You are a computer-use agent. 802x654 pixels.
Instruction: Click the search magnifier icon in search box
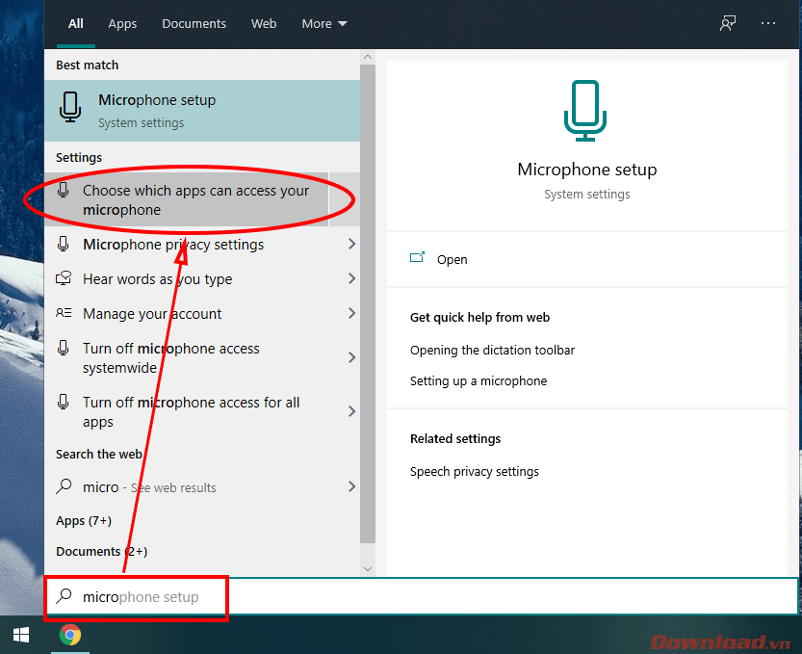(64, 596)
